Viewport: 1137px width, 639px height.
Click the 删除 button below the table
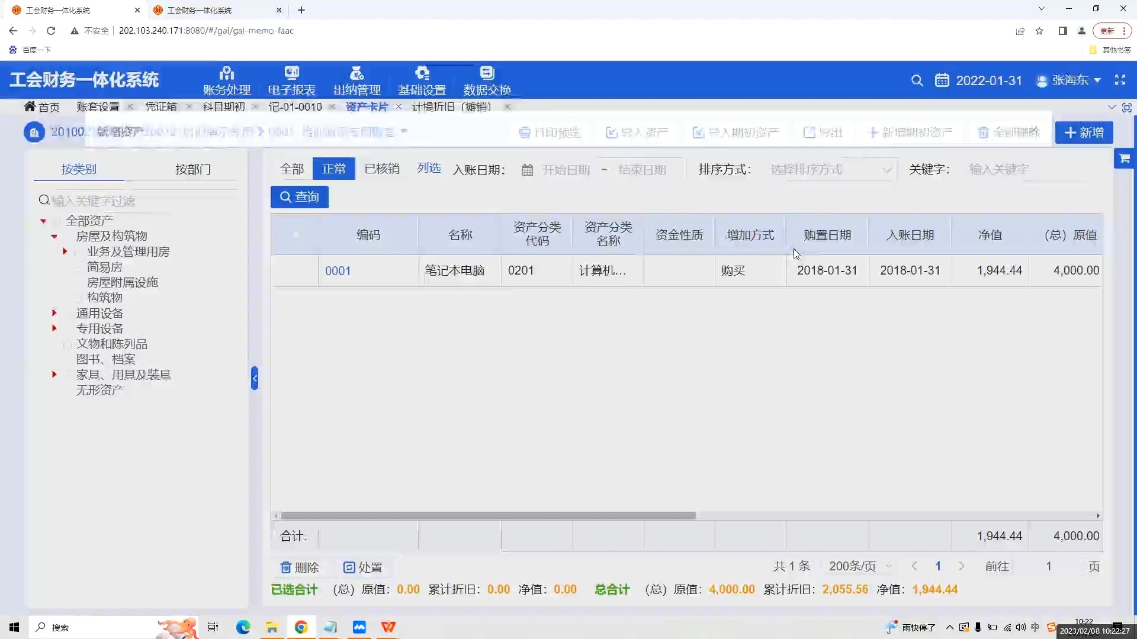[300, 567]
